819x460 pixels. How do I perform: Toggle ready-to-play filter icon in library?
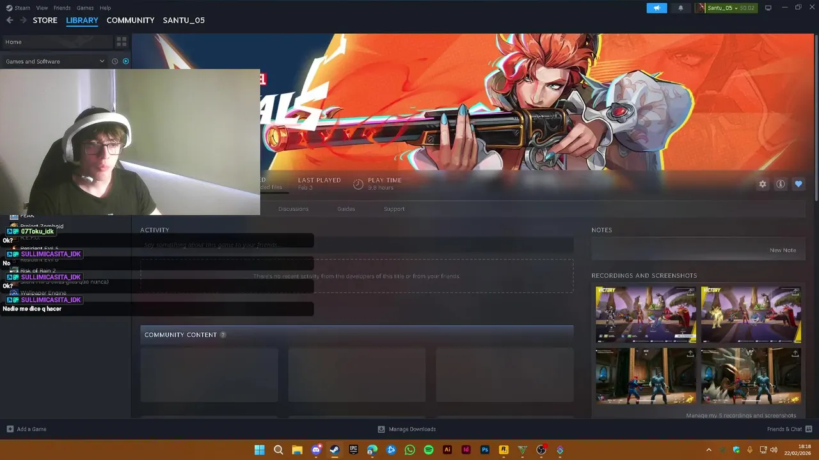(125, 61)
